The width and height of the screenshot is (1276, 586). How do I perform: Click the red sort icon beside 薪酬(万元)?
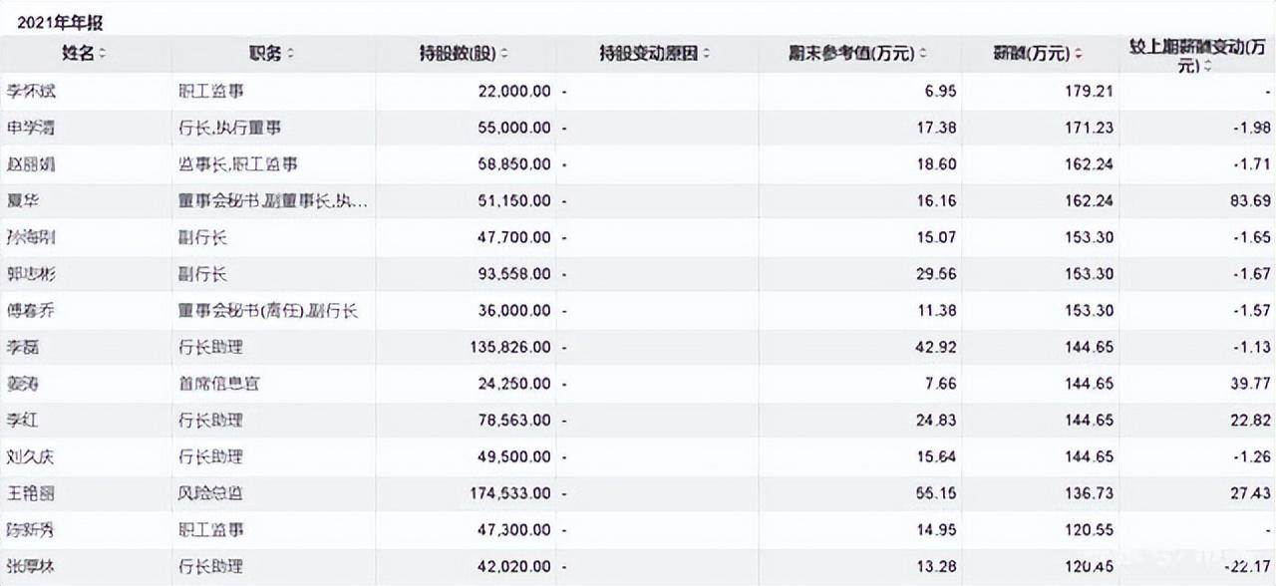click(x=1079, y=54)
